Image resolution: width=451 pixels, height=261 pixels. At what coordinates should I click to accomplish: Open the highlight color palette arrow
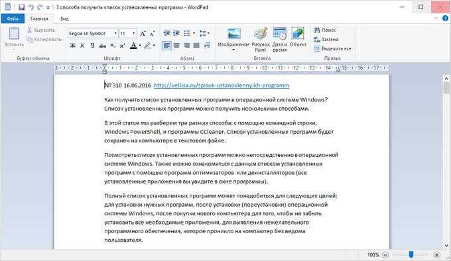pyautogui.click(x=154, y=45)
